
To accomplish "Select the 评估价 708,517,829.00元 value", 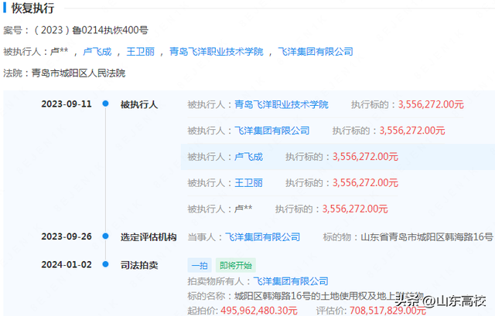I will tap(387, 311).
